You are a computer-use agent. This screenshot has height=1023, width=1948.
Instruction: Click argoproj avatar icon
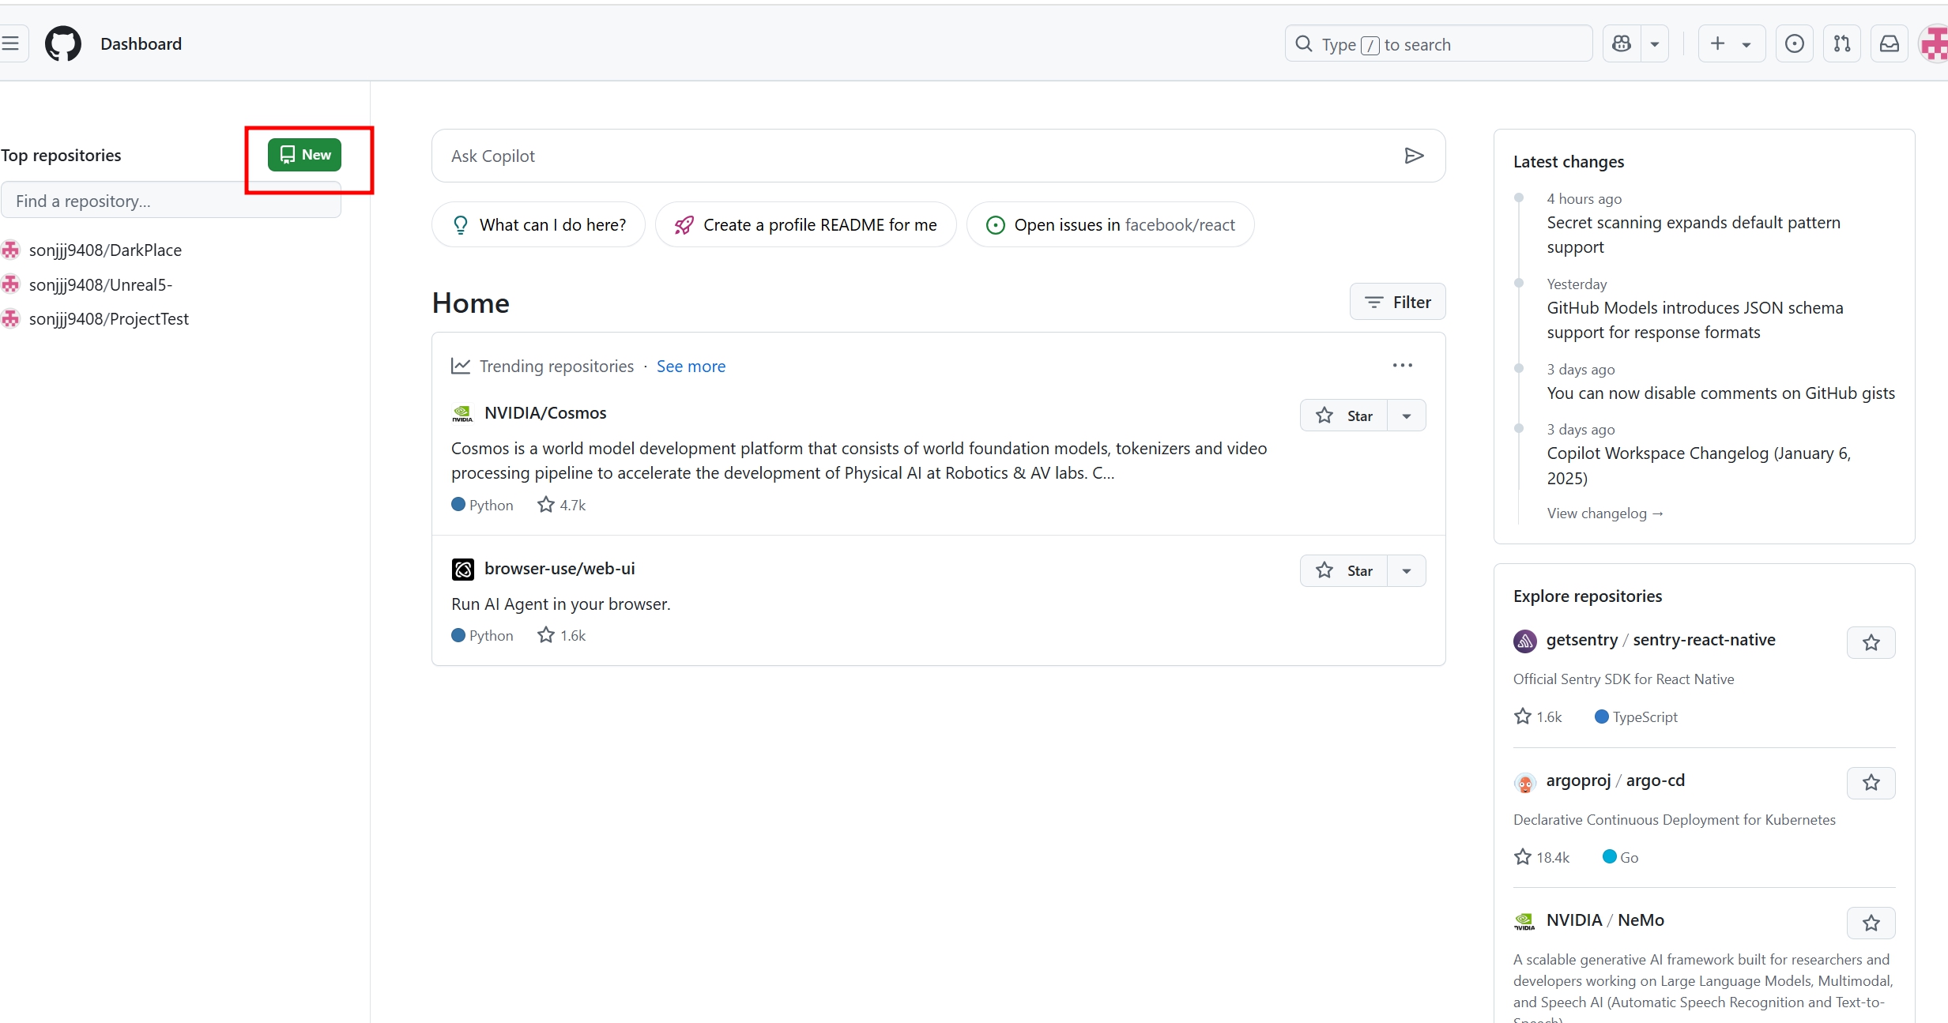1525,782
